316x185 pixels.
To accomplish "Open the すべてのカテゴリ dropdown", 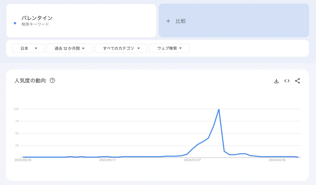I will click(x=121, y=48).
